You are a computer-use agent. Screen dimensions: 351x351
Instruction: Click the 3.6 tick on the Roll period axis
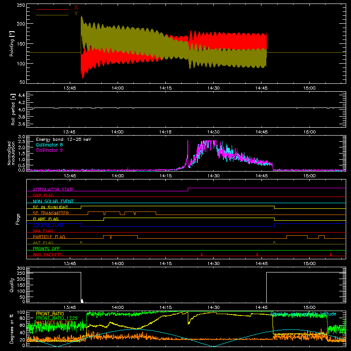[x=21, y=124]
